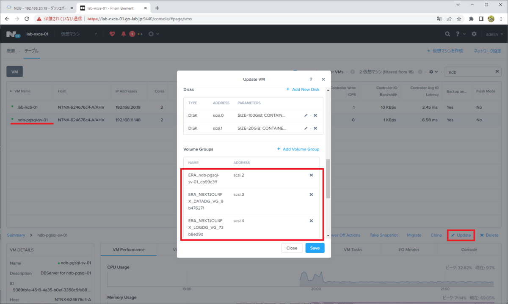Detach volume group at scsi.2
Image resolution: width=508 pixels, height=304 pixels.
(311, 175)
